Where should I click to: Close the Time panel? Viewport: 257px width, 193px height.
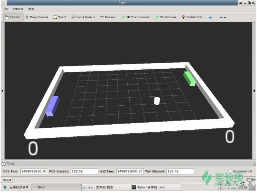click(x=253, y=163)
